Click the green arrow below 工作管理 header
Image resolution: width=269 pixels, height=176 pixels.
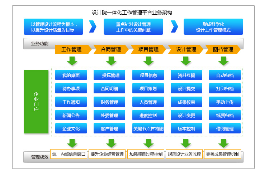[72, 61]
